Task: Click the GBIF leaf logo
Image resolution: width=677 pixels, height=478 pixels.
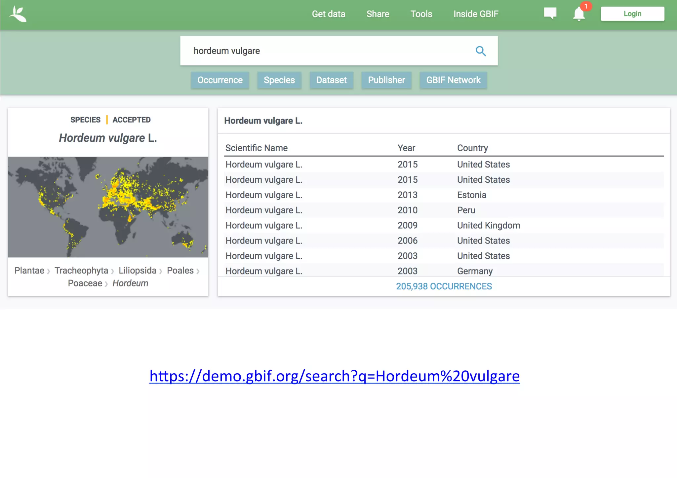Action: point(18,14)
